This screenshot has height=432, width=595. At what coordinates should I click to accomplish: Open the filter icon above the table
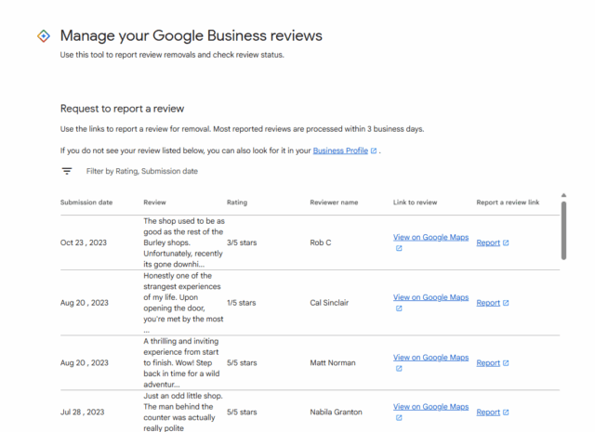pos(67,172)
